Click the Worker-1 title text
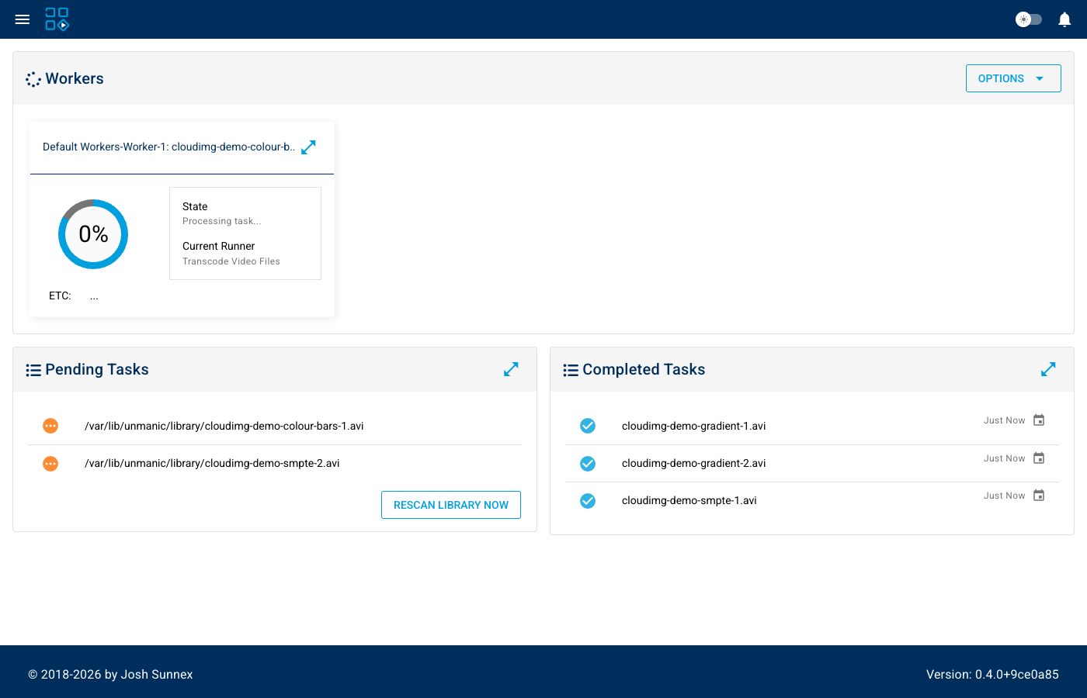1087x698 pixels. (x=168, y=147)
